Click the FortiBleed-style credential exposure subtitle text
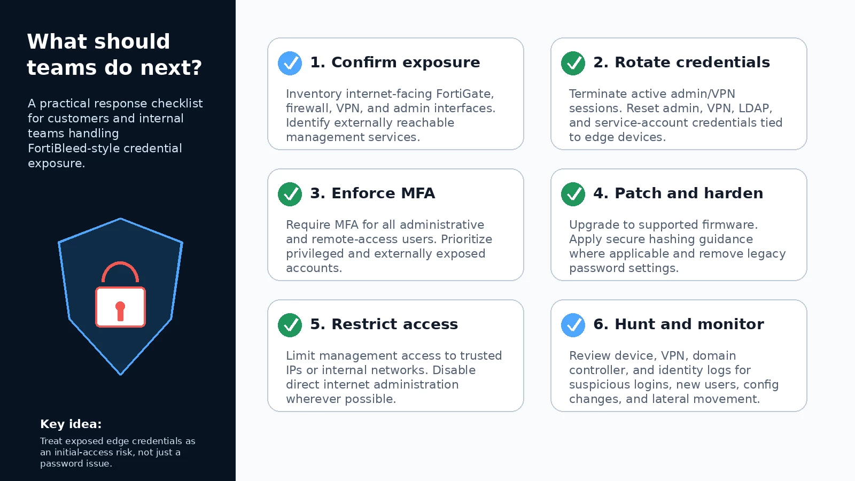The width and height of the screenshot is (855, 481). (x=115, y=133)
